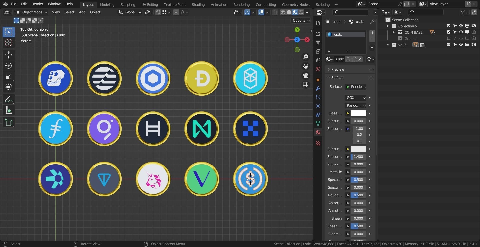Expand the Preview panel

(350, 69)
